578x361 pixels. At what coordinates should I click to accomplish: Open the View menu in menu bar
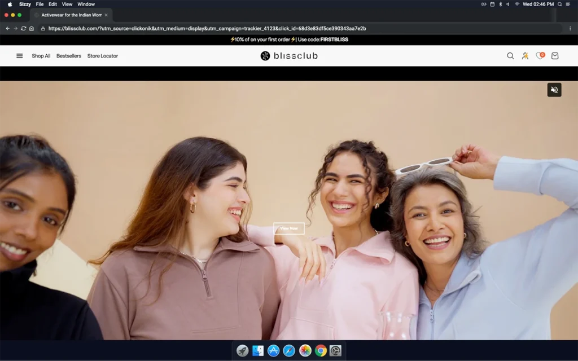click(x=67, y=4)
